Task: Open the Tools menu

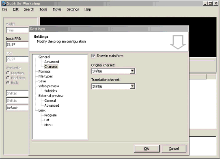Action: tap(43, 9)
